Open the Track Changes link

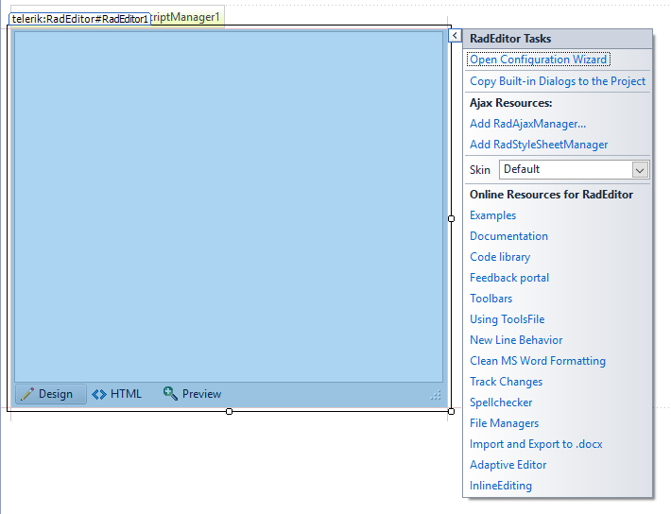506,382
